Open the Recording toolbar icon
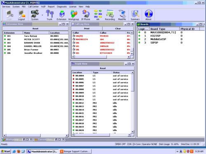 click(x=110, y=15)
